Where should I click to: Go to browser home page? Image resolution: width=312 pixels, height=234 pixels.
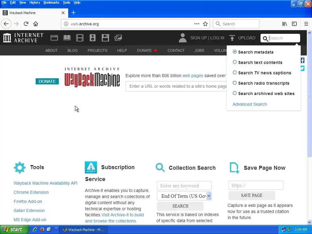coord(36,24)
